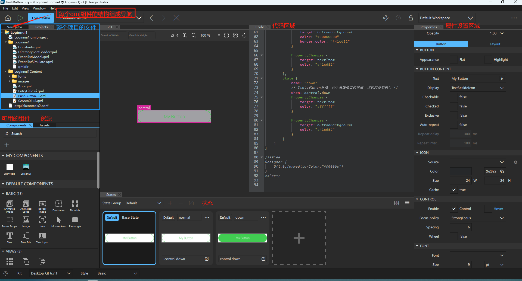Screen dimensions: 522x281
Task: Select the Rectangle component
Action: click(x=75, y=222)
